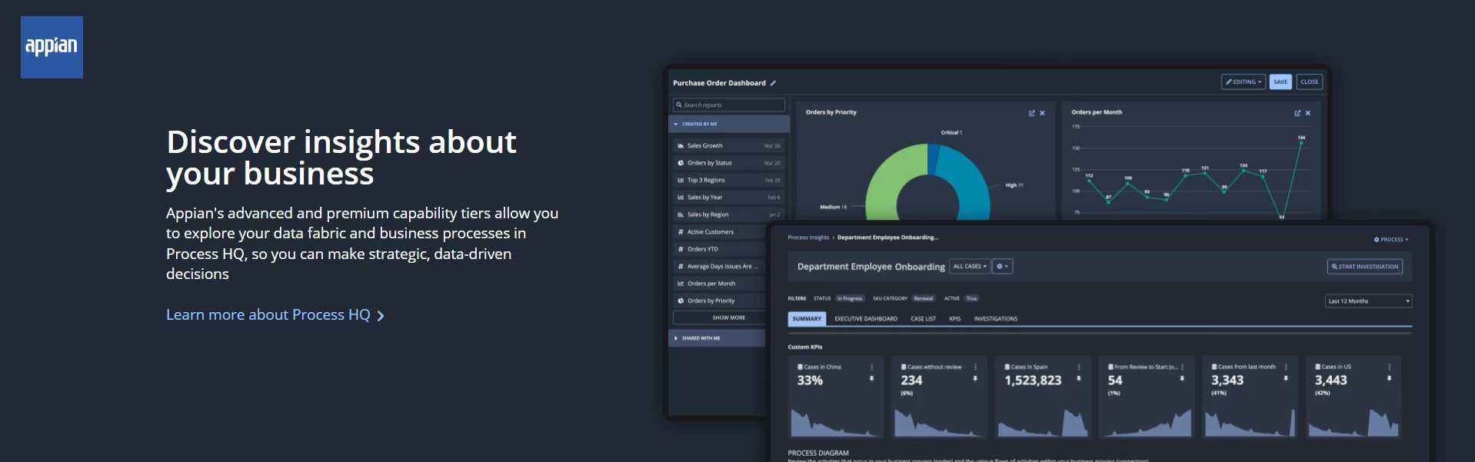The image size is (1475, 462).
Task: Click the Save button
Action: 1280,81
